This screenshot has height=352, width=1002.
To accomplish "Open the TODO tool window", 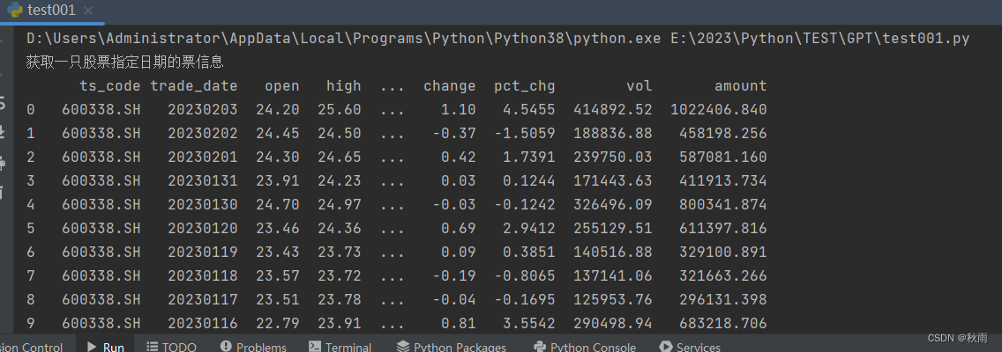I will 171,346.
